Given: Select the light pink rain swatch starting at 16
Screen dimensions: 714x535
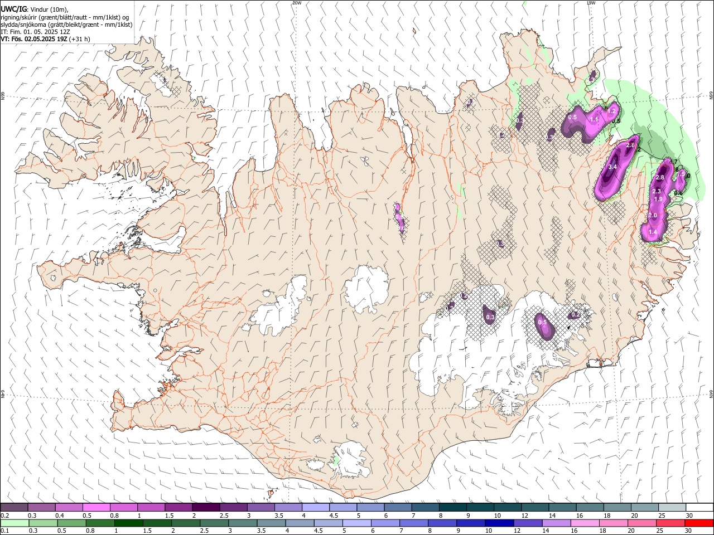Looking at the screenshot, I should pos(585,523).
